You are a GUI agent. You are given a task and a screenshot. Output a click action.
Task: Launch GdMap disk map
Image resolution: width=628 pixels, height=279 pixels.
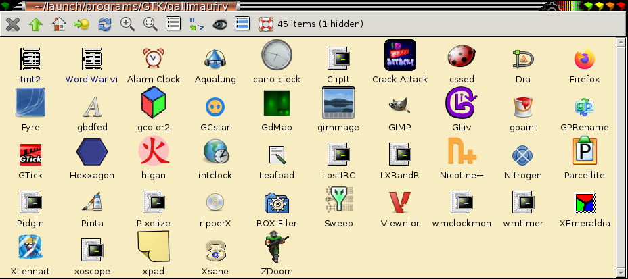click(277, 103)
